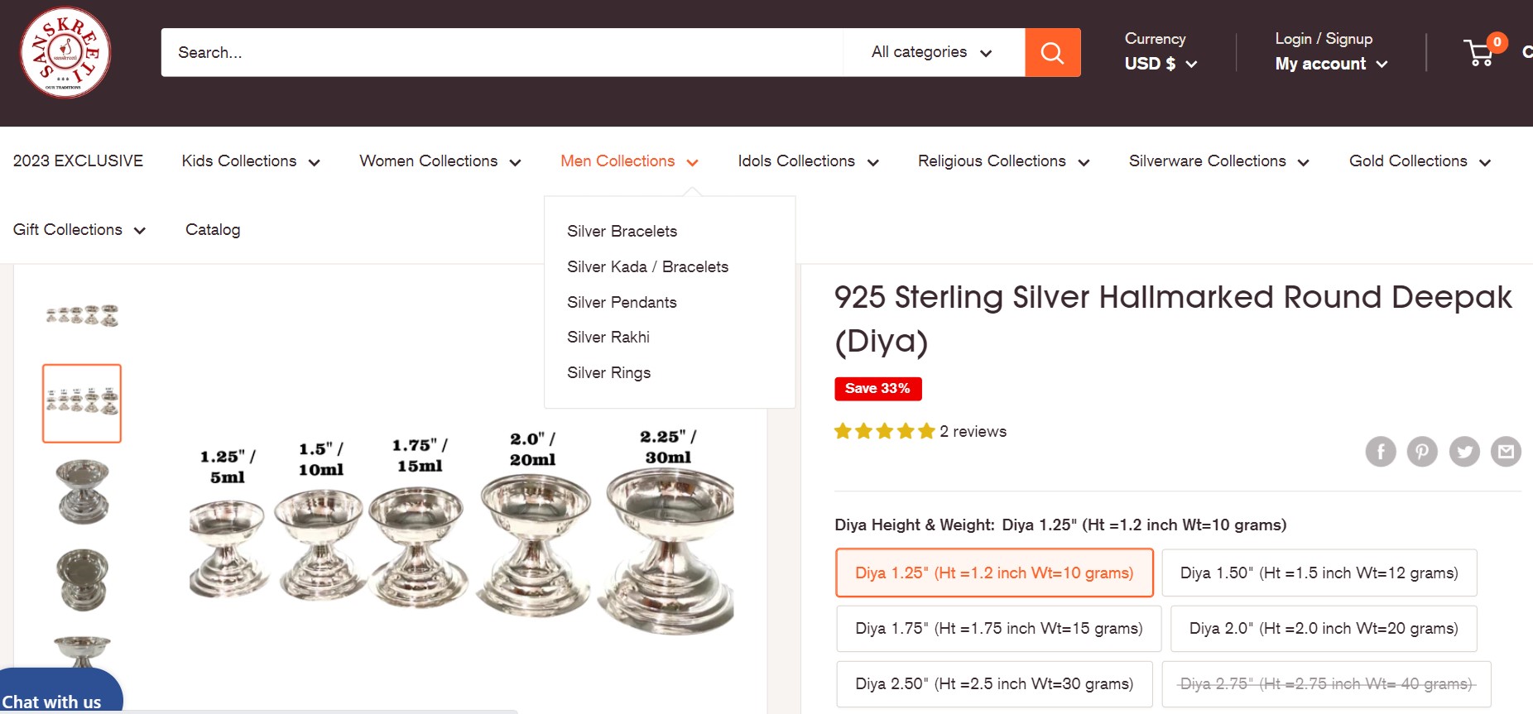Share product via email icon

(x=1507, y=452)
